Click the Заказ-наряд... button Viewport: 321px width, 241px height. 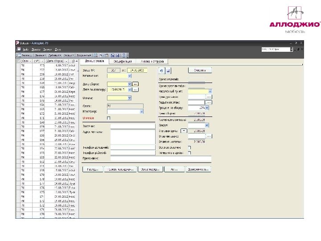point(151,169)
